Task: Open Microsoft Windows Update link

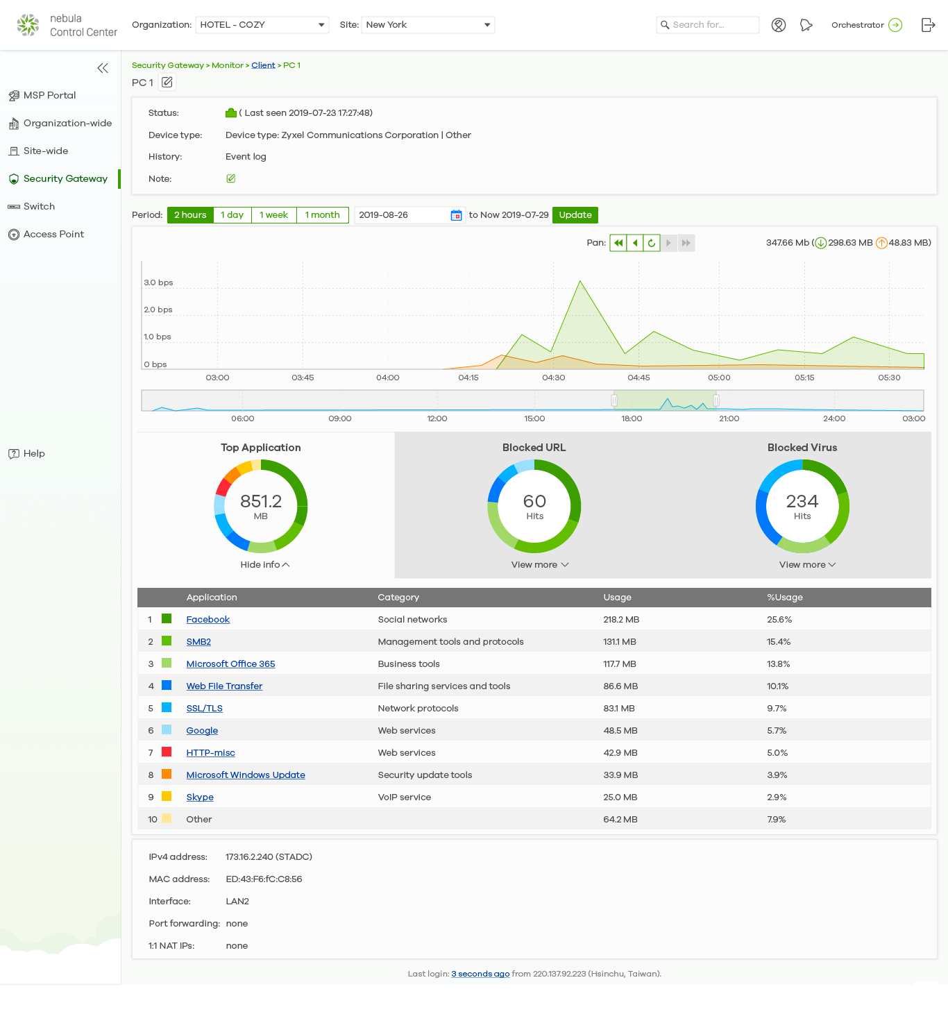Action: [246, 775]
